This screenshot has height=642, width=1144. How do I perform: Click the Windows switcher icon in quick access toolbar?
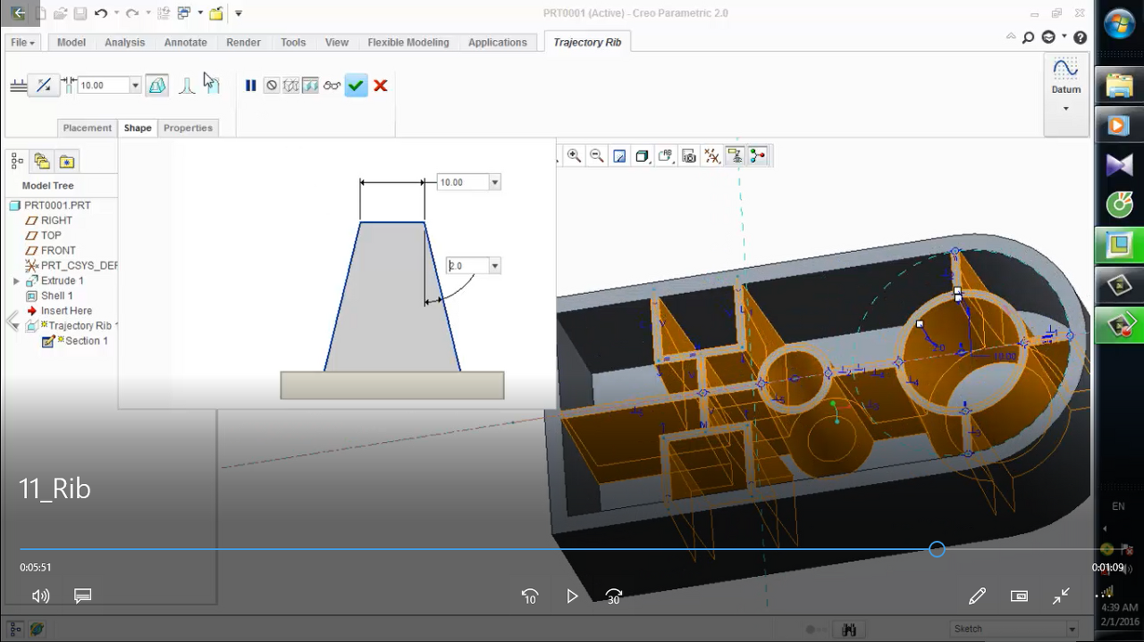[183, 13]
